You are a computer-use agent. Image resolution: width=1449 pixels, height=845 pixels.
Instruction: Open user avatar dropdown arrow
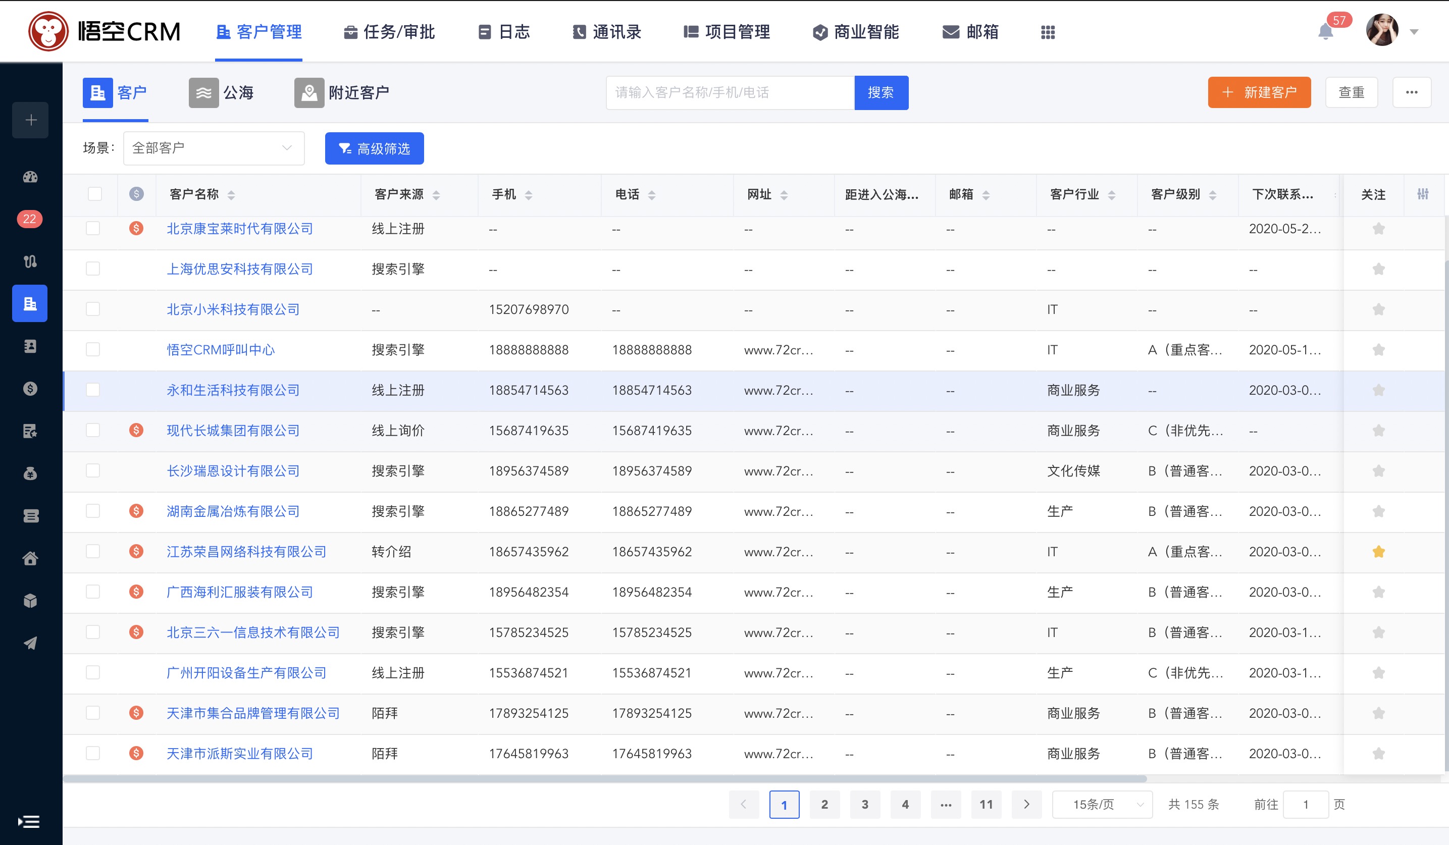click(x=1414, y=32)
